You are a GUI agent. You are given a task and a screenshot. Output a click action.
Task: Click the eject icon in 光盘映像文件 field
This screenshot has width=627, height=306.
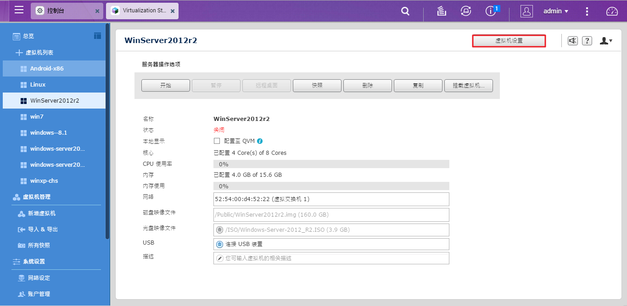tap(219, 230)
